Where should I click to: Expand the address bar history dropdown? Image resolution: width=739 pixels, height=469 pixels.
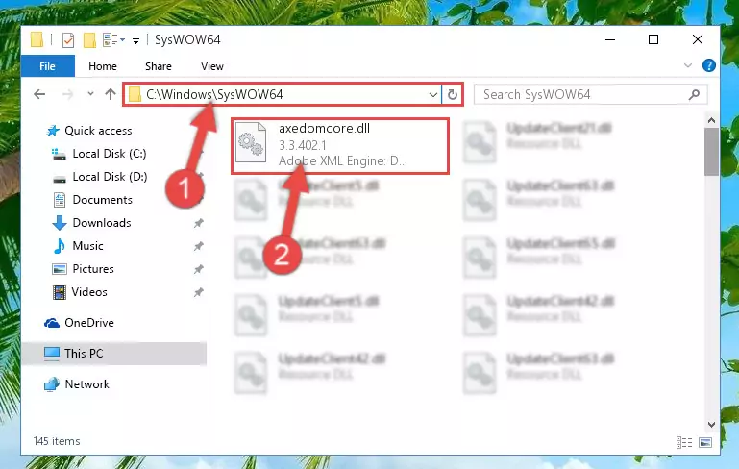point(433,95)
